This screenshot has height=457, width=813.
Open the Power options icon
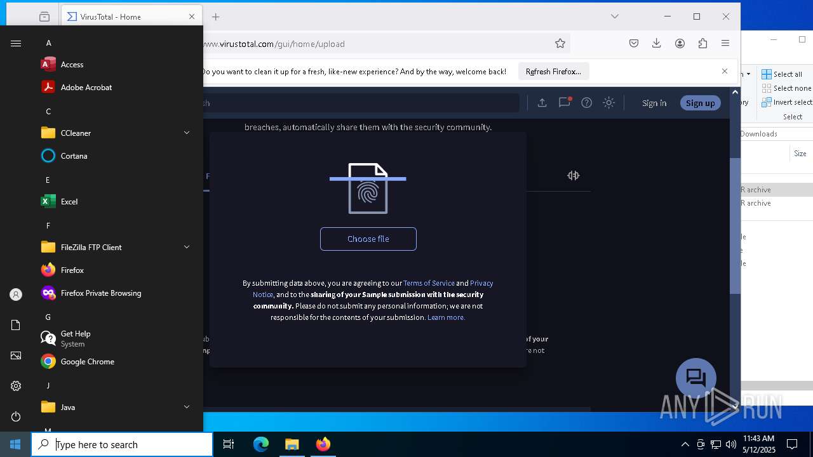coord(16,416)
